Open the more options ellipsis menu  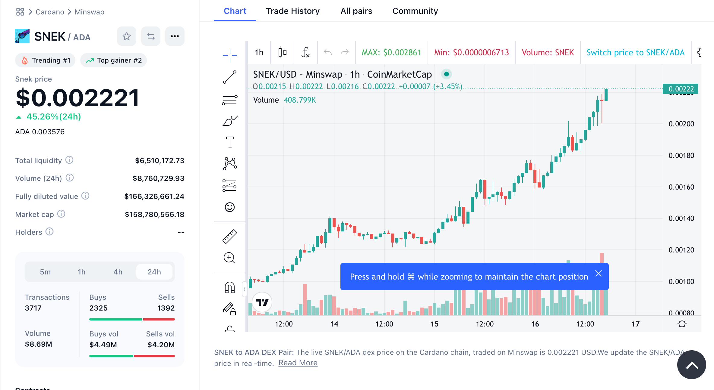(175, 36)
